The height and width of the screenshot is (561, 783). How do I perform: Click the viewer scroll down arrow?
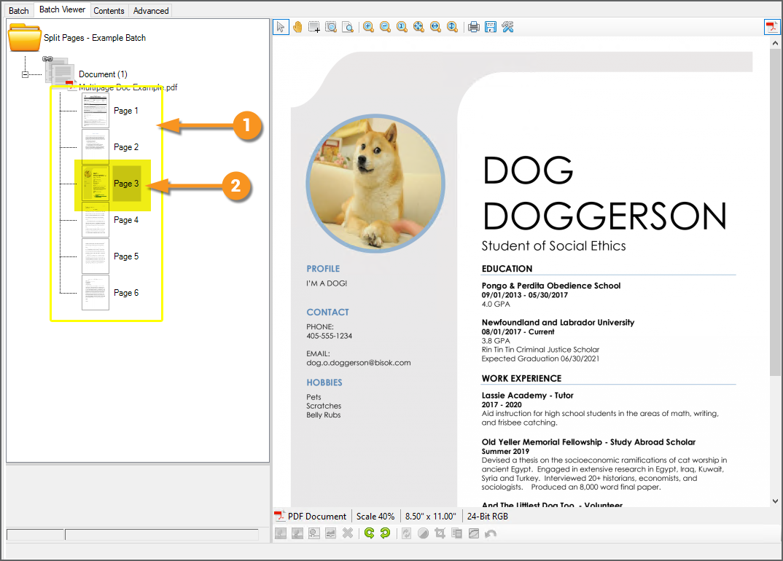(x=775, y=501)
